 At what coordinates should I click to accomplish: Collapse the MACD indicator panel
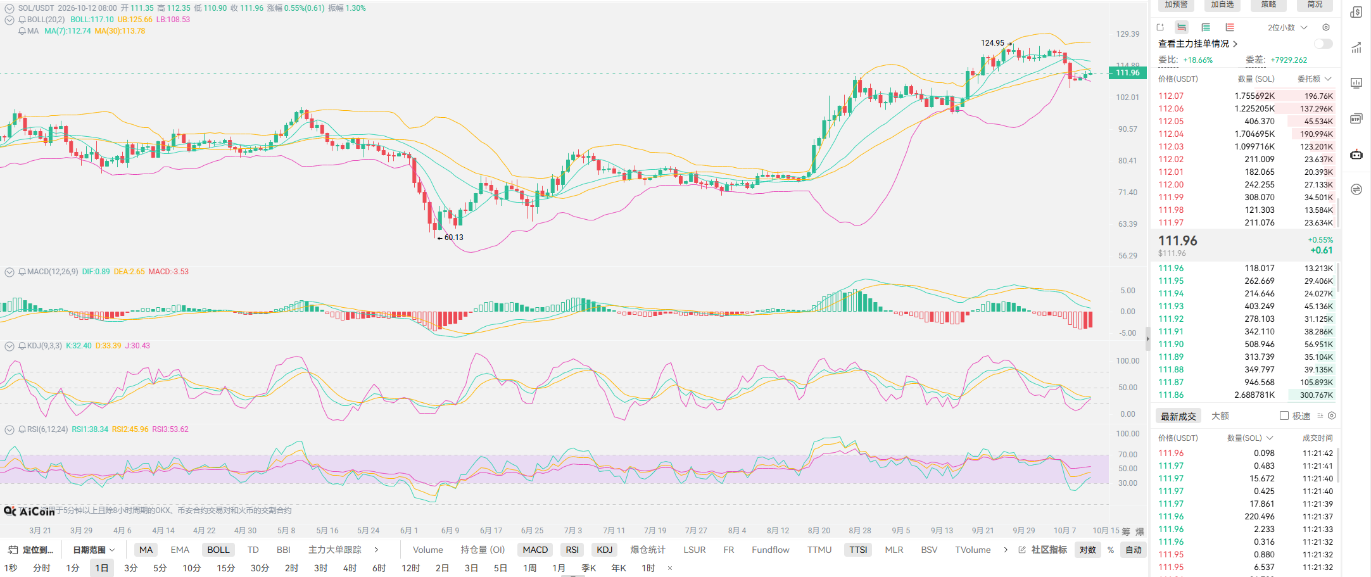coord(9,272)
